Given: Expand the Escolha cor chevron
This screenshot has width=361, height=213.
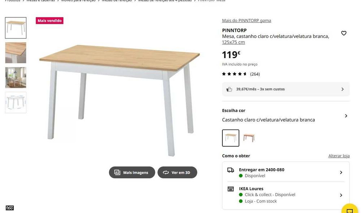Looking at the screenshot, I should [x=346, y=116].
